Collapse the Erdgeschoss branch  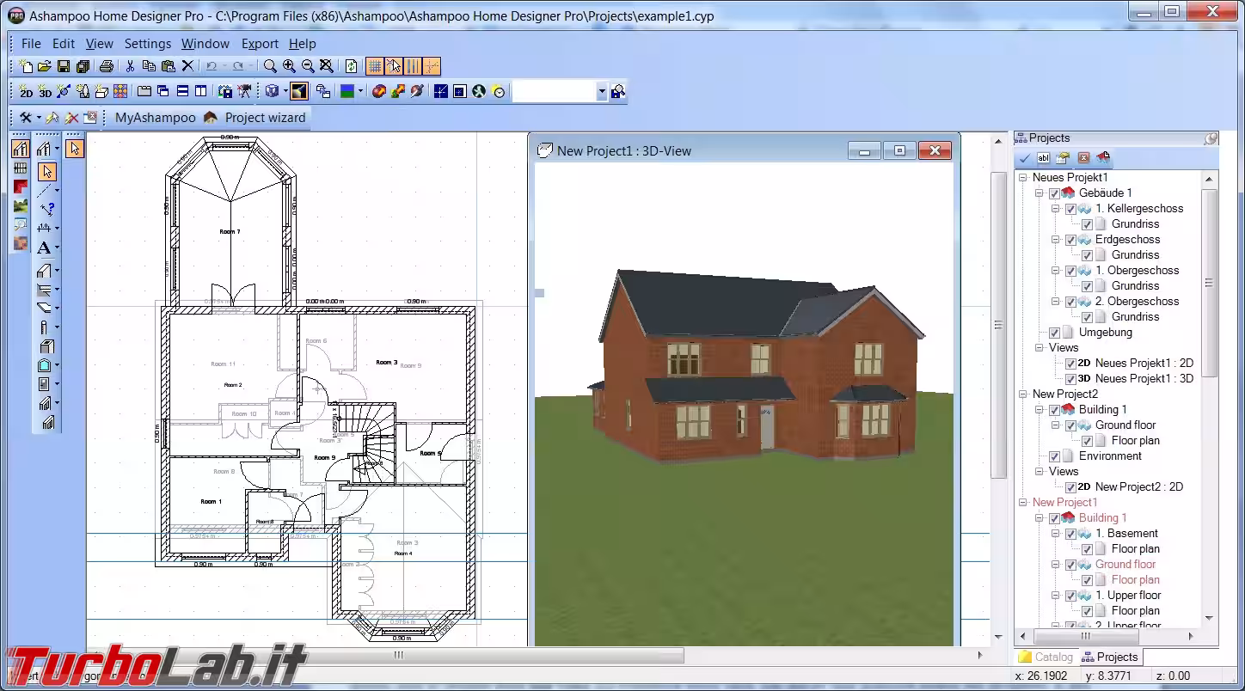pos(1056,240)
